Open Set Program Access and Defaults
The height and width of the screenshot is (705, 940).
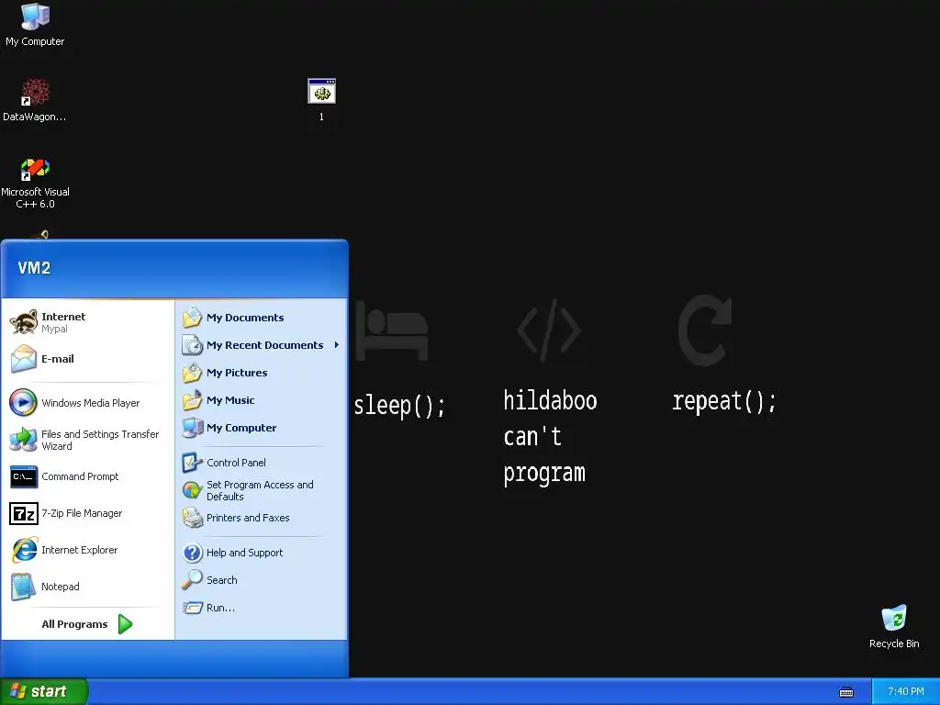[x=262, y=490]
